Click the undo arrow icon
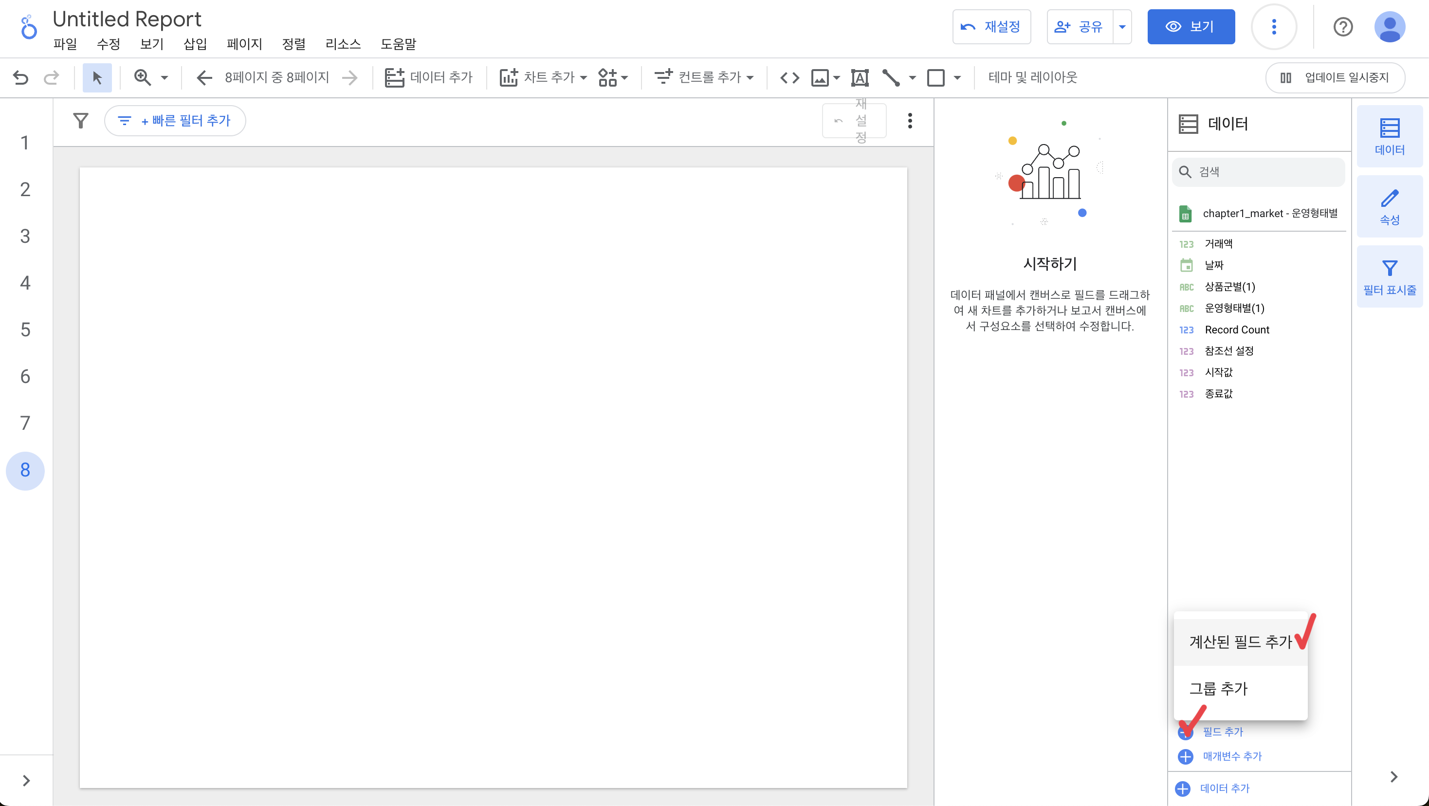The image size is (1429, 806). [20, 78]
